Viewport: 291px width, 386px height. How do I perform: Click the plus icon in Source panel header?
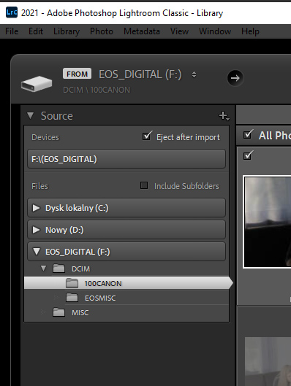(x=224, y=116)
